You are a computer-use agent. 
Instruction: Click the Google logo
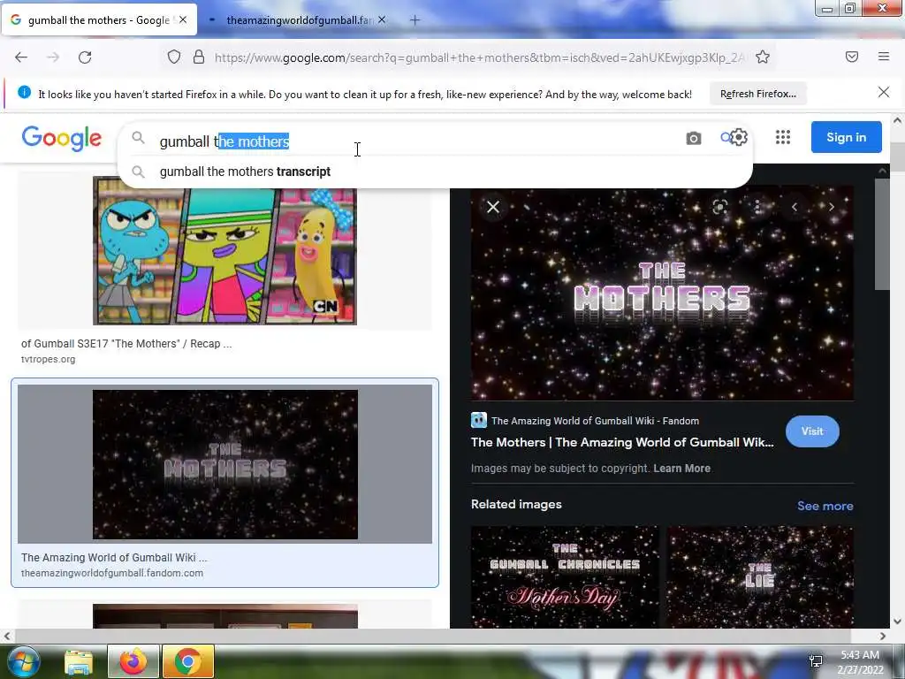click(62, 139)
